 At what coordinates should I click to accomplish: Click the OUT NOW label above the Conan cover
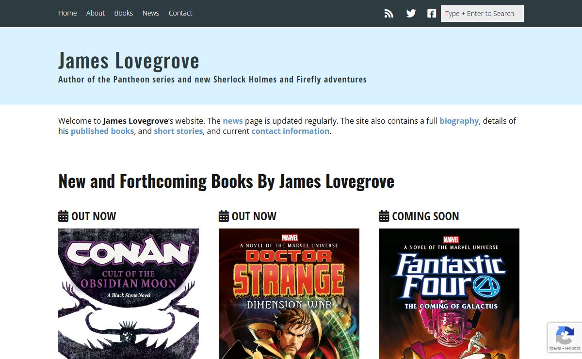click(x=94, y=216)
